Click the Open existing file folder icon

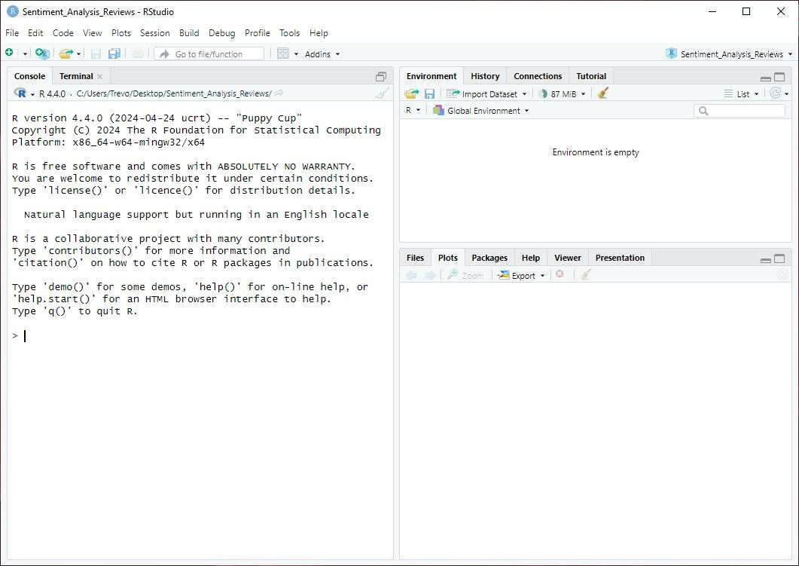66,54
